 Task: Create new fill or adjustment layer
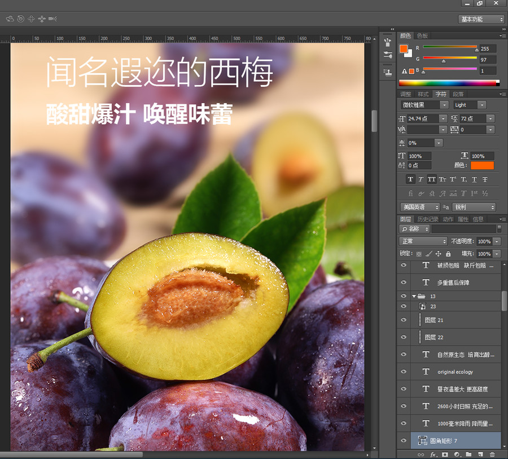click(x=457, y=455)
